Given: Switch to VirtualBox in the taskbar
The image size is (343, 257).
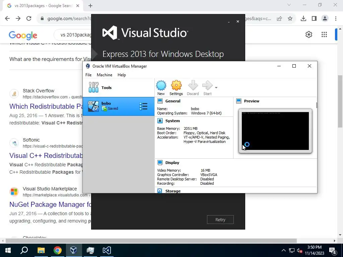Looking at the screenshot, I should pyautogui.click(x=73, y=250).
